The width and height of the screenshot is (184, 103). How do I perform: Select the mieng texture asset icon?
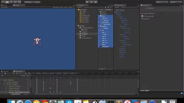point(101,26)
